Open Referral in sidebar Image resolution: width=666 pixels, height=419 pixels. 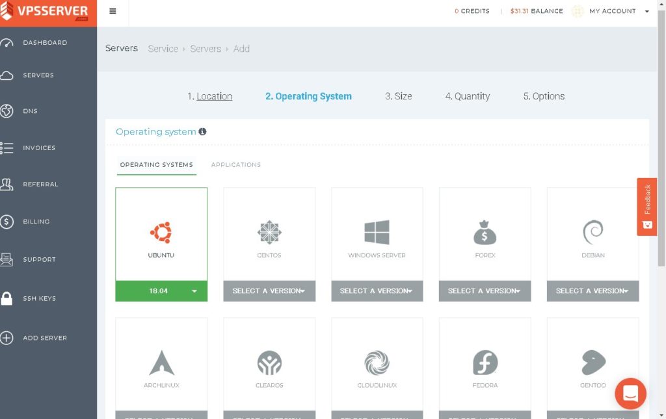pyautogui.click(x=40, y=184)
